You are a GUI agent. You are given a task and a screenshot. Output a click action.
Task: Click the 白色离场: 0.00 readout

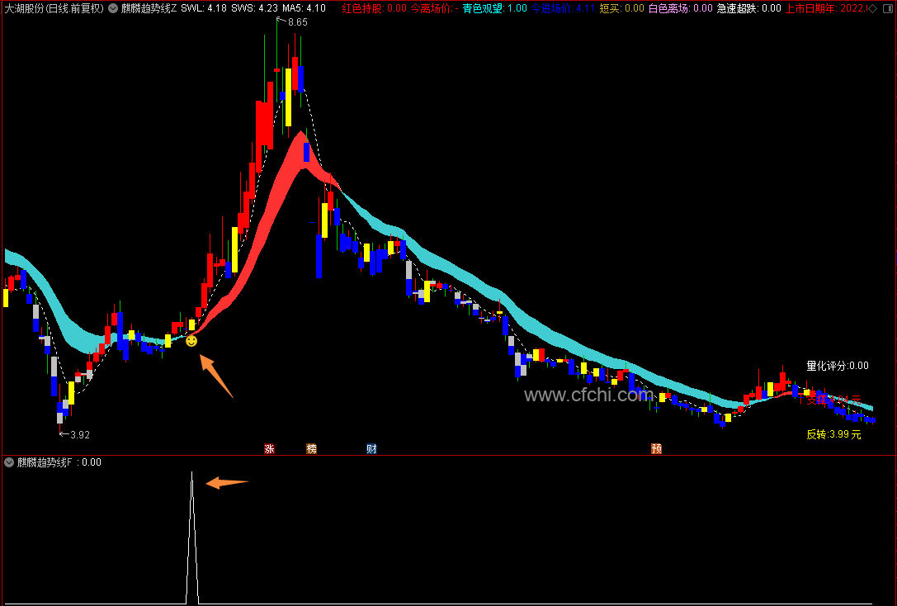click(x=680, y=8)
